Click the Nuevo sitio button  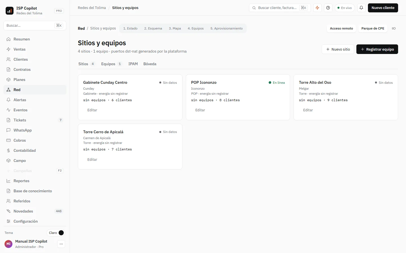338,49
